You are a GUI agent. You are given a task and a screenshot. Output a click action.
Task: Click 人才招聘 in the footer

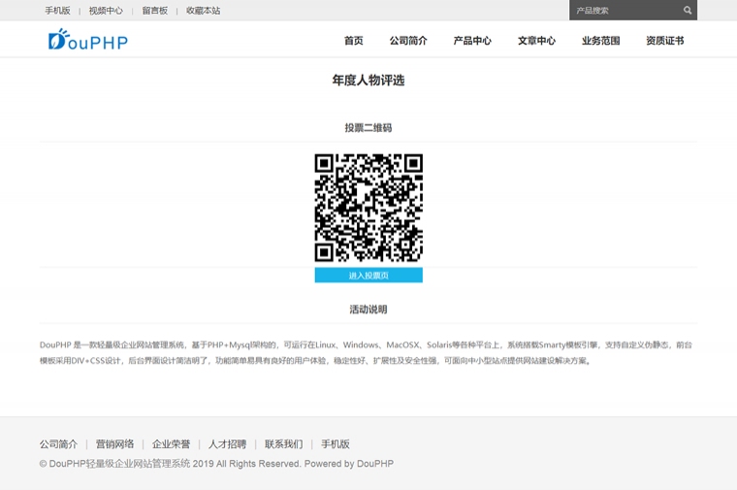(x=227, y=444)
